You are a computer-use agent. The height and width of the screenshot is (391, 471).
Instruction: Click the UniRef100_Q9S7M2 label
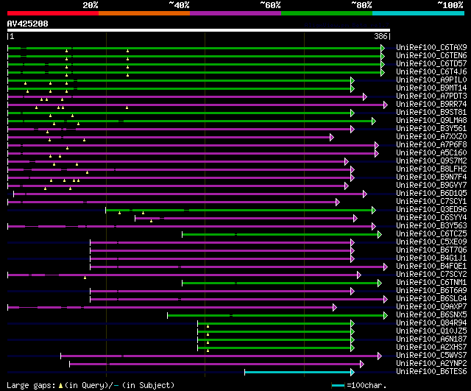431,161
